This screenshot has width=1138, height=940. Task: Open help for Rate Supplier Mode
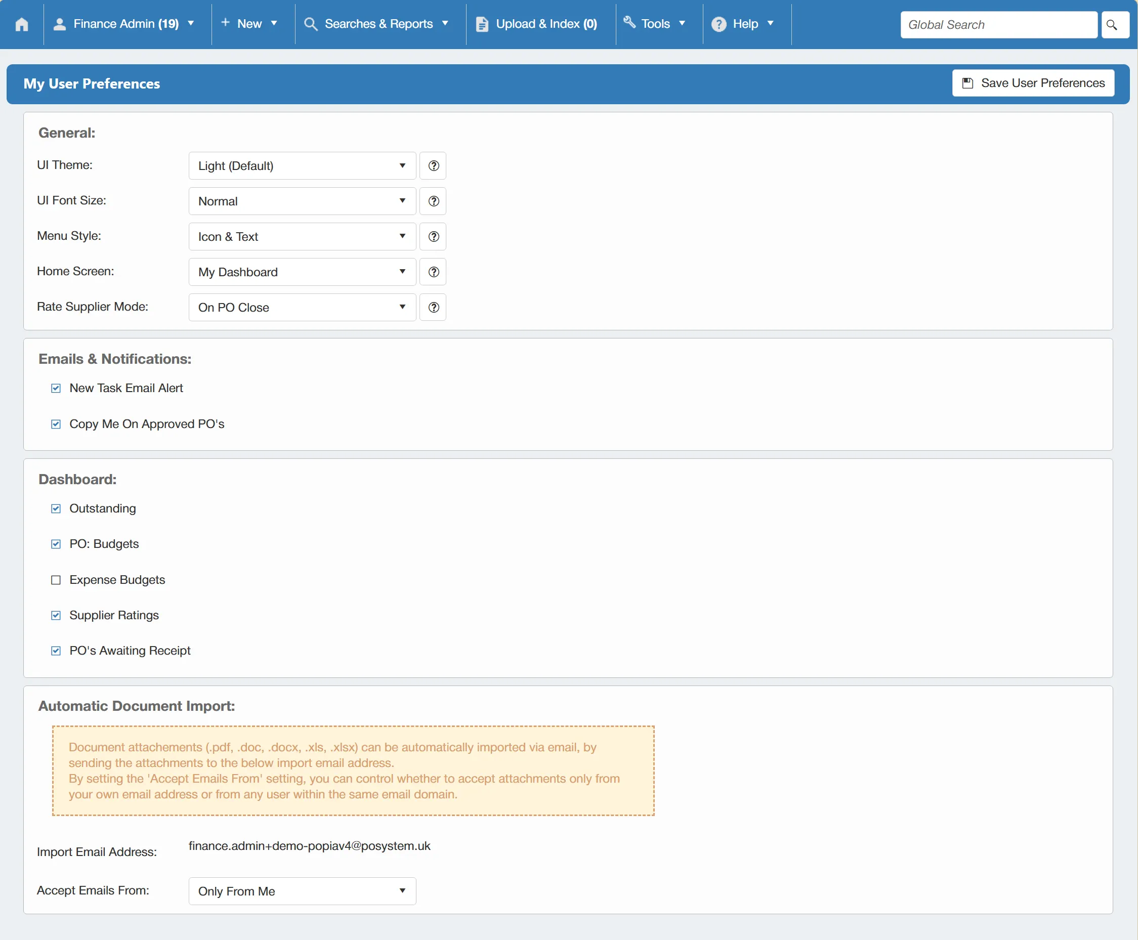pos(433,308)
